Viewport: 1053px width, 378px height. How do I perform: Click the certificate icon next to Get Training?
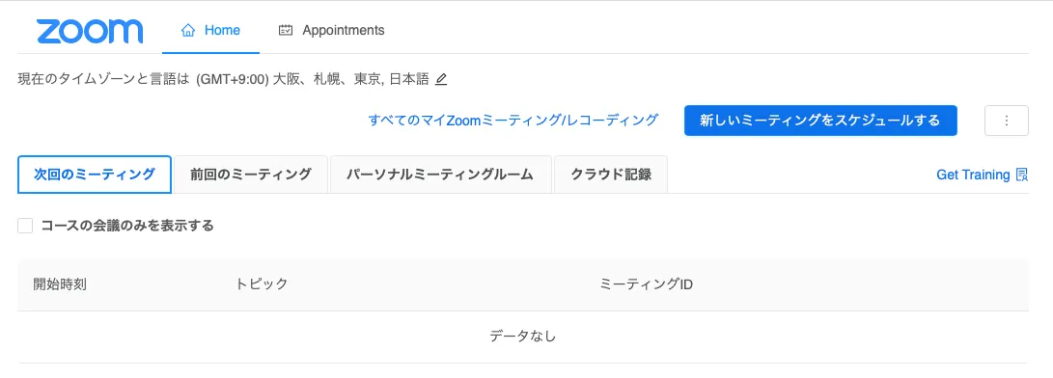point(1022,175)
